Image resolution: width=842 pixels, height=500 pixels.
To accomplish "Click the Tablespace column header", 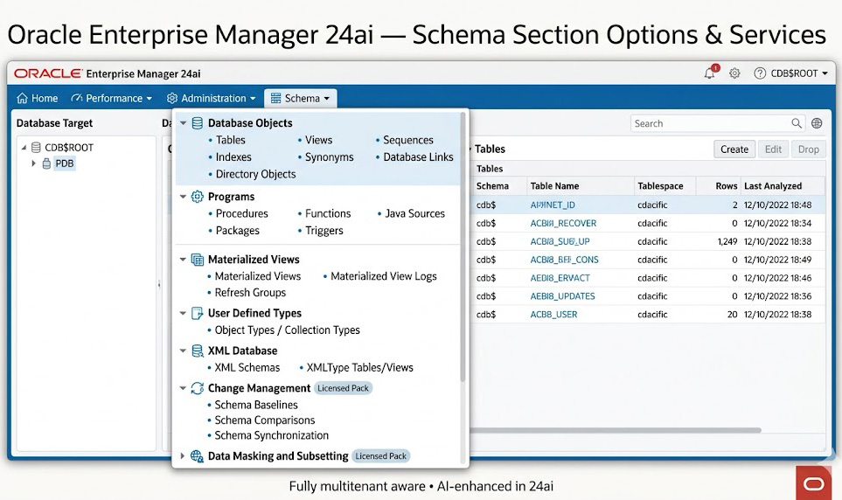I will click(660, 186).
